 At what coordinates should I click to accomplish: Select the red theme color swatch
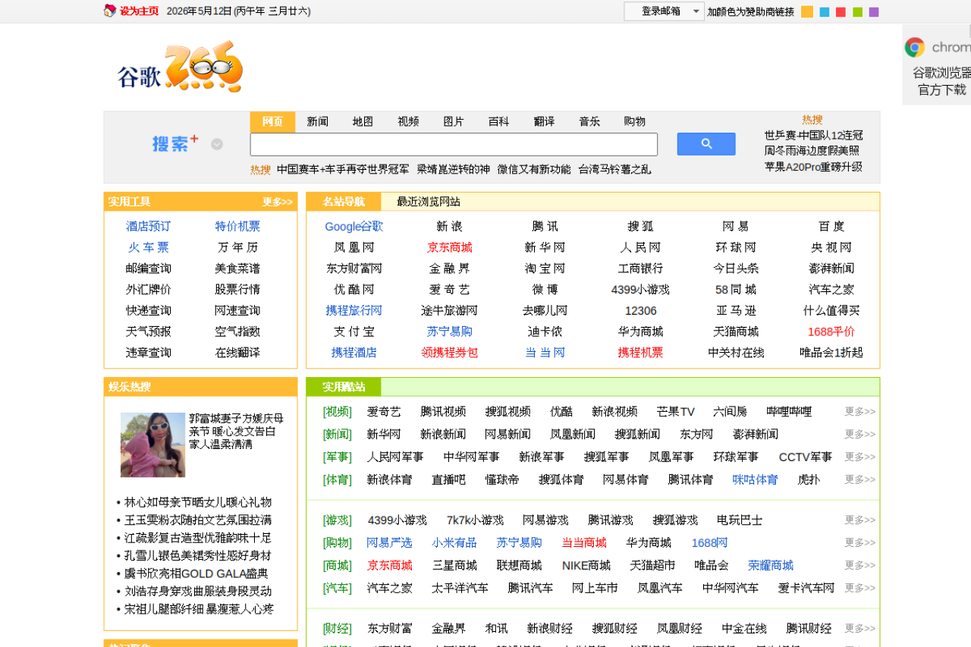841,11
